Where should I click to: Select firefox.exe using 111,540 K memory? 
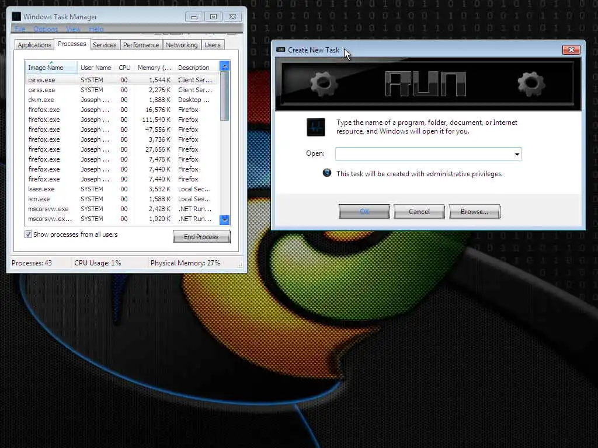point(122,120)
